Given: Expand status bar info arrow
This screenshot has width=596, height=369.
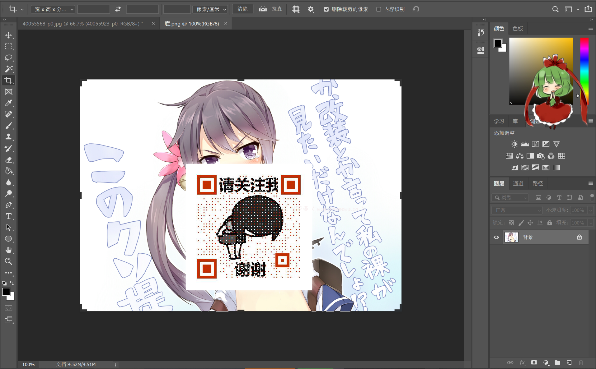Looking at the screenshot, I should [x=115, y=365].
